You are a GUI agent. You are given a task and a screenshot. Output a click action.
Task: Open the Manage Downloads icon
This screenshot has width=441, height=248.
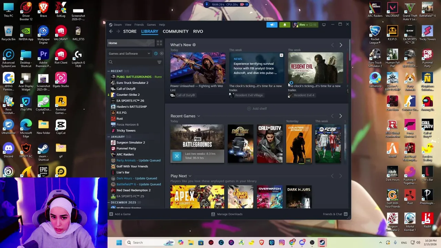tap(213, 214)
